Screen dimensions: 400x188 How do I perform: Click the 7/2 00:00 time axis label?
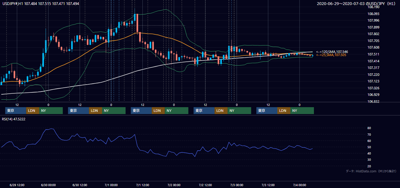click(174, 185)
